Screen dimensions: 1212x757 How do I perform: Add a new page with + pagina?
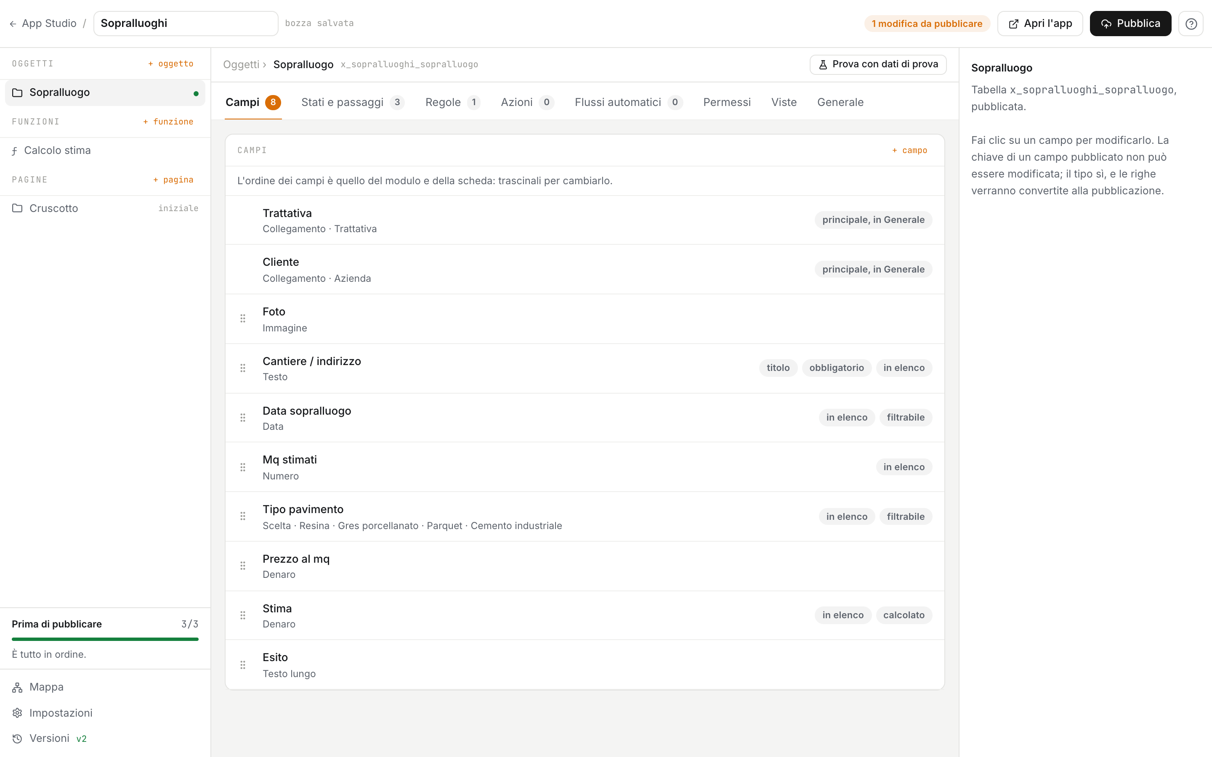coord(173,180)
